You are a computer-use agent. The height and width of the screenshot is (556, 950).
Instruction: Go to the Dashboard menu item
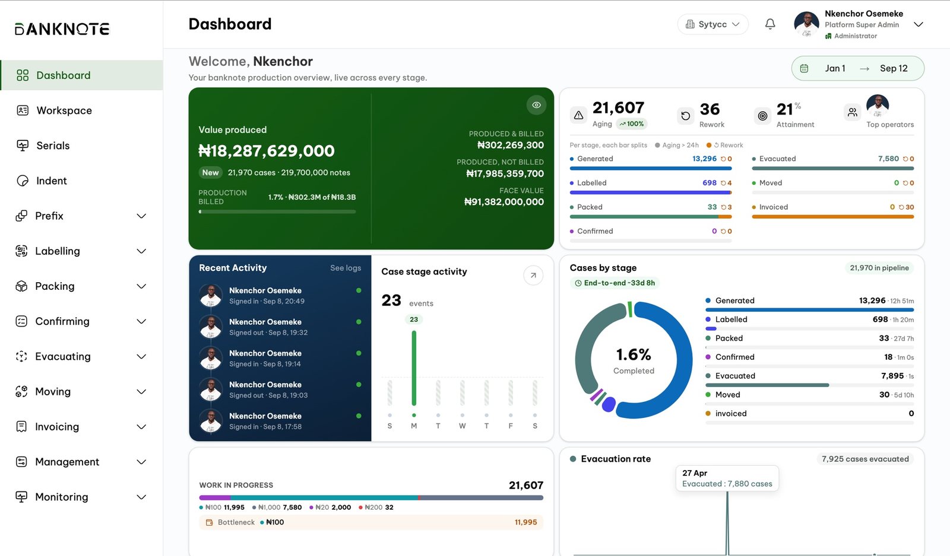click(x=82, y=75)
